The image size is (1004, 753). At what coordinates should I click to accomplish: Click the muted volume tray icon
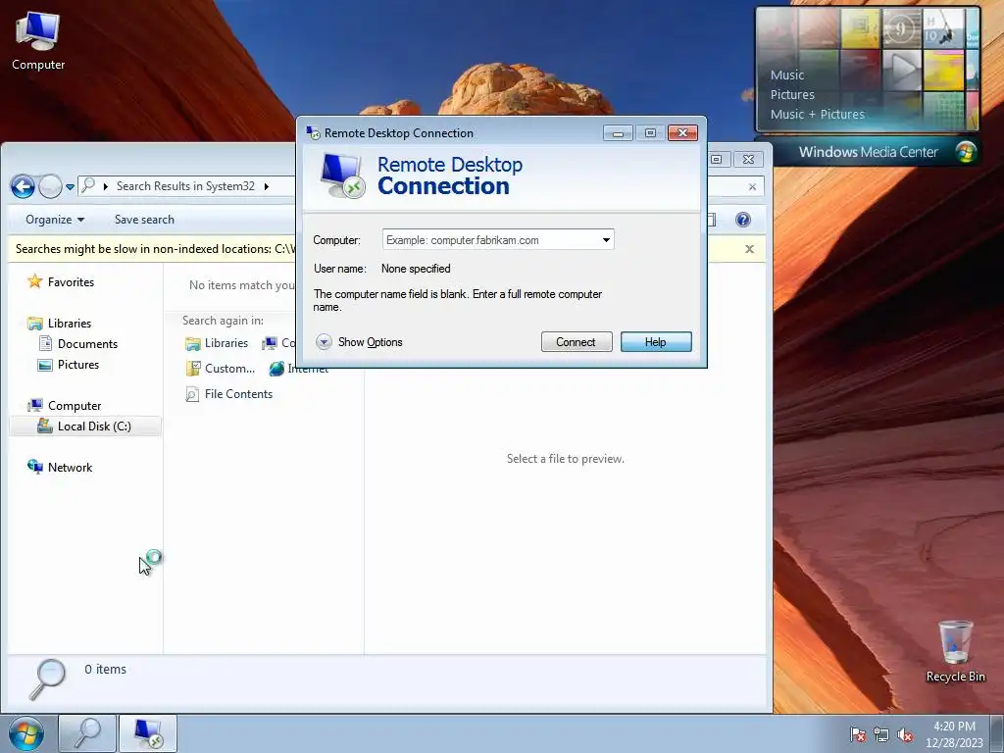905,734
